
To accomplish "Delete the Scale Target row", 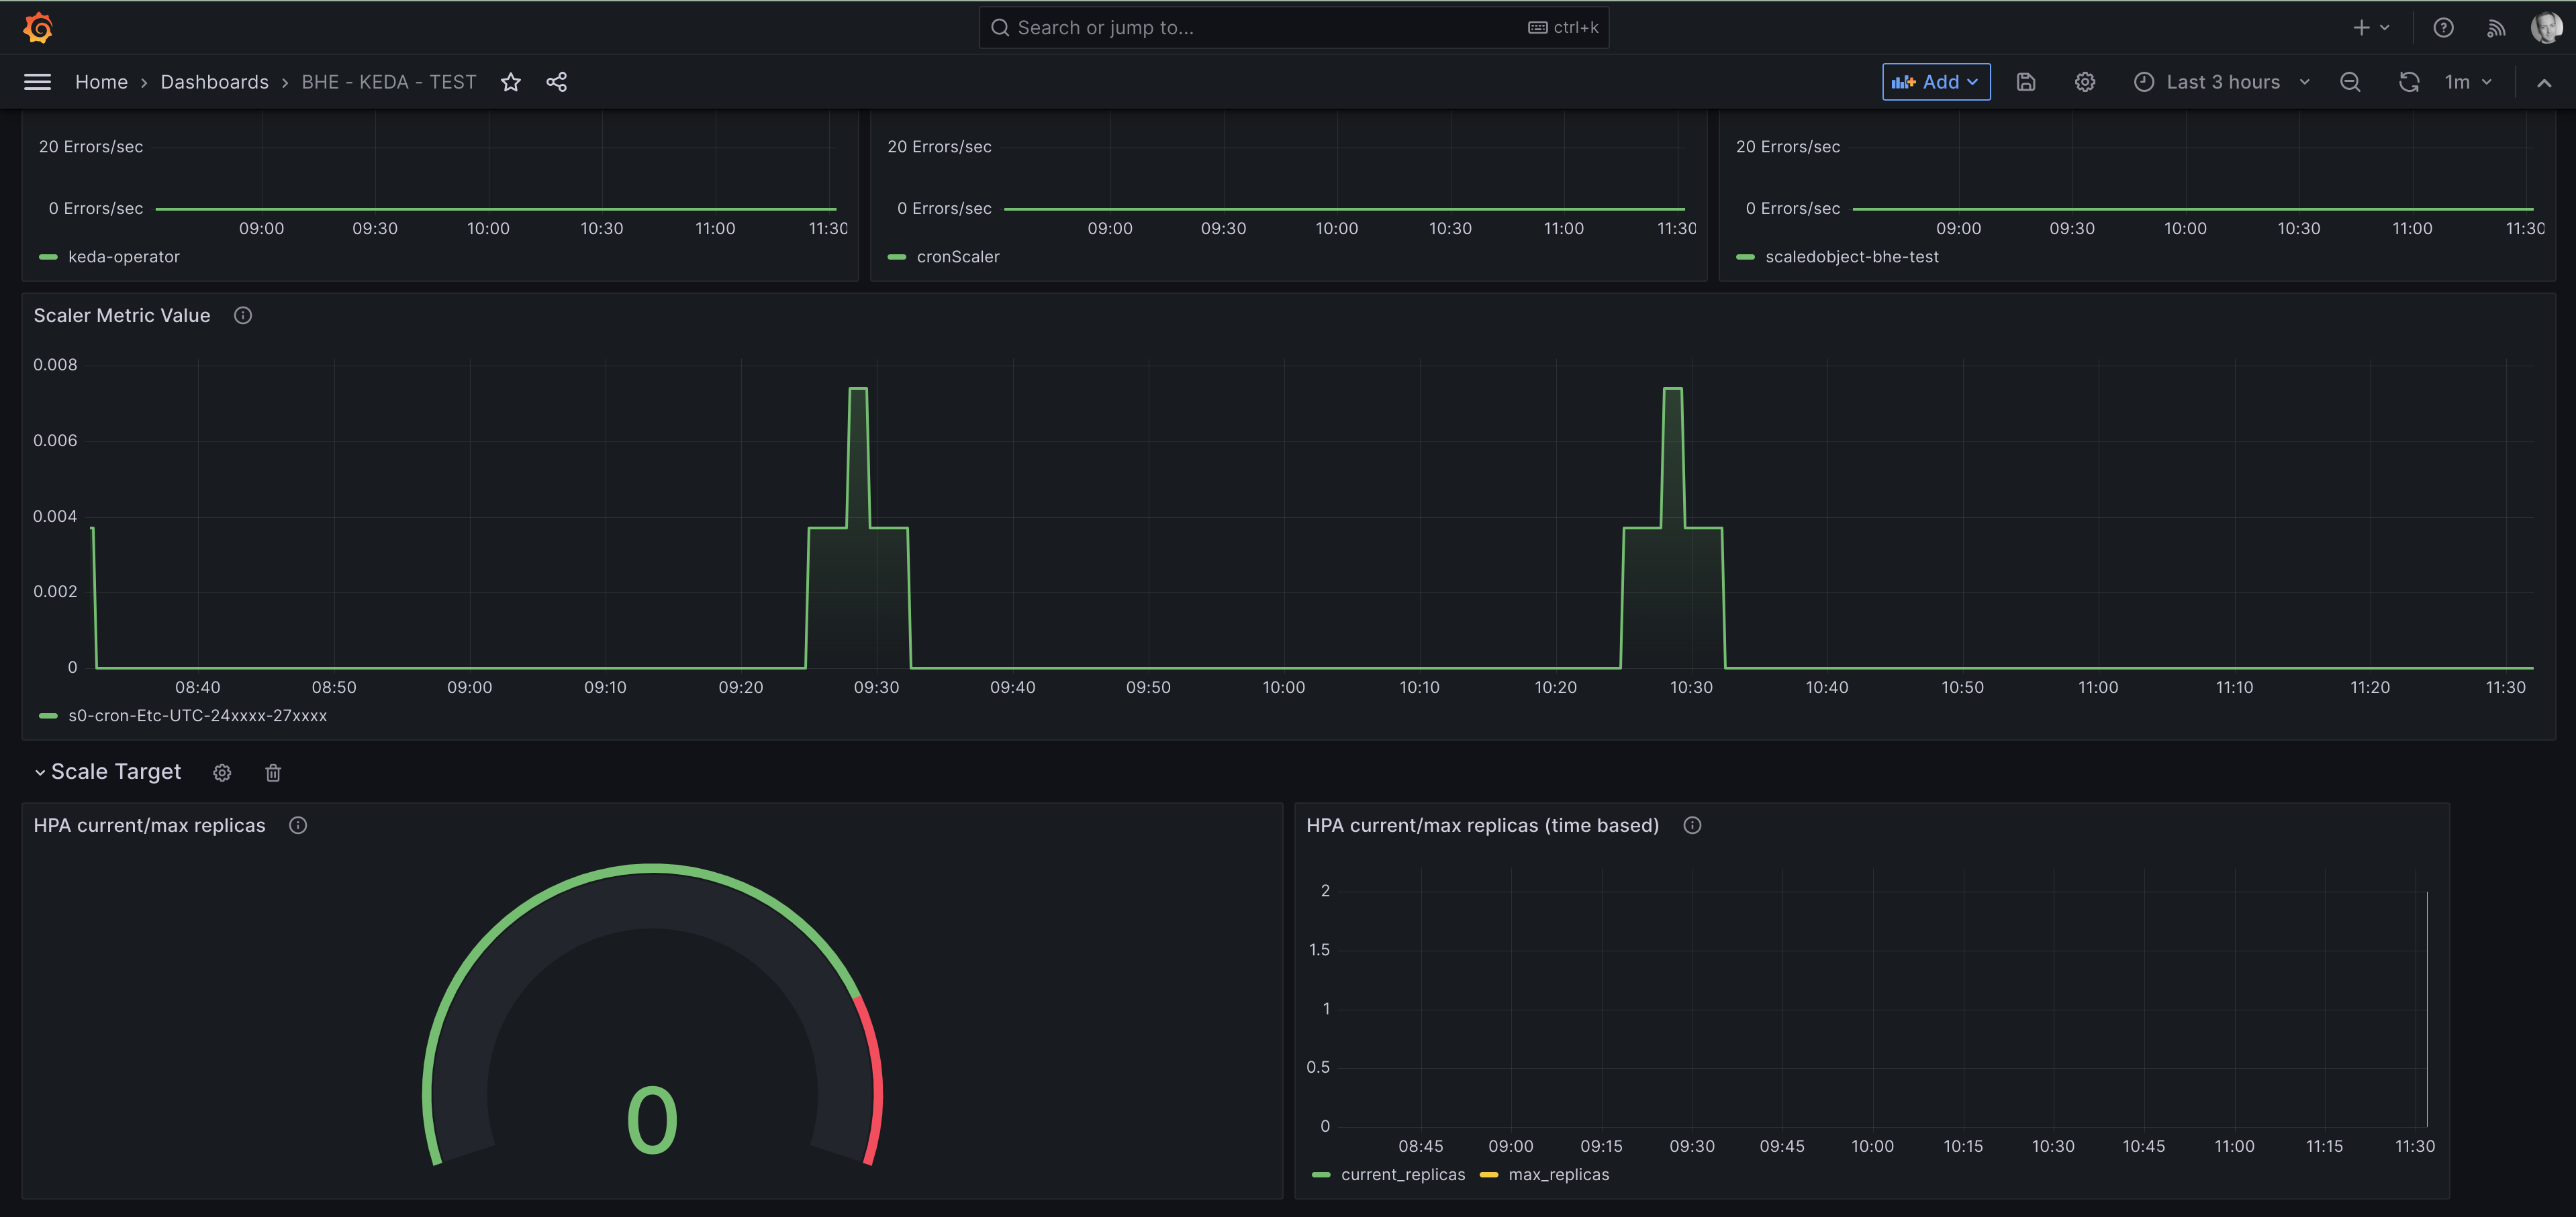I will pos(273,772).
